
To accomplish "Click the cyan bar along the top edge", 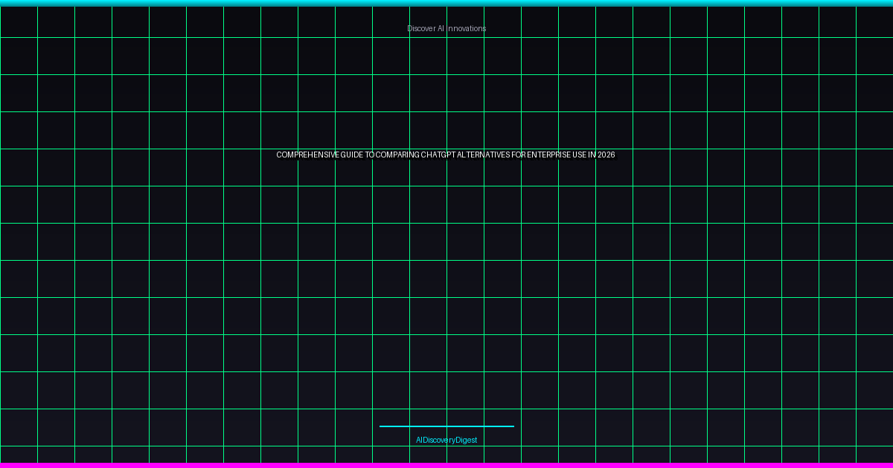I will pyautogui.click(x=446, y=2).
